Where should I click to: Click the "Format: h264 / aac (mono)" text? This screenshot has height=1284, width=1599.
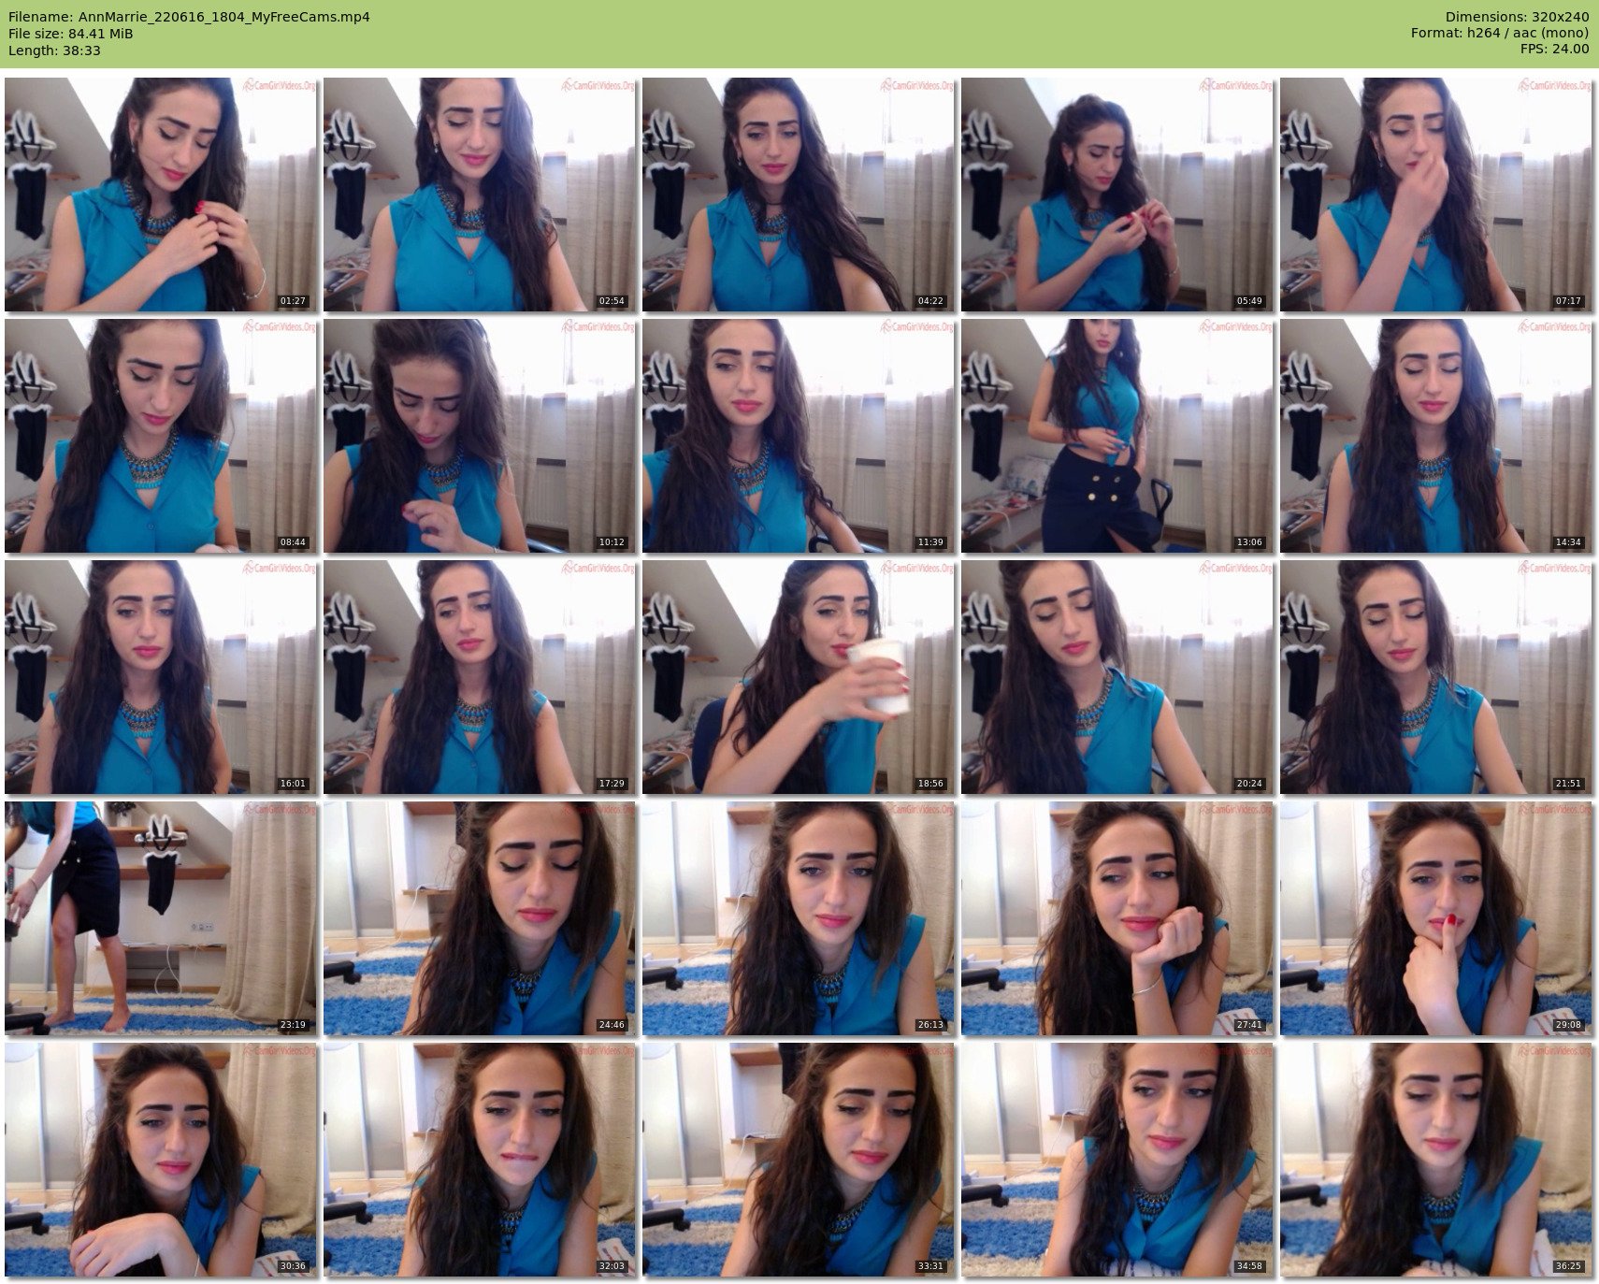pos(1500,34)
